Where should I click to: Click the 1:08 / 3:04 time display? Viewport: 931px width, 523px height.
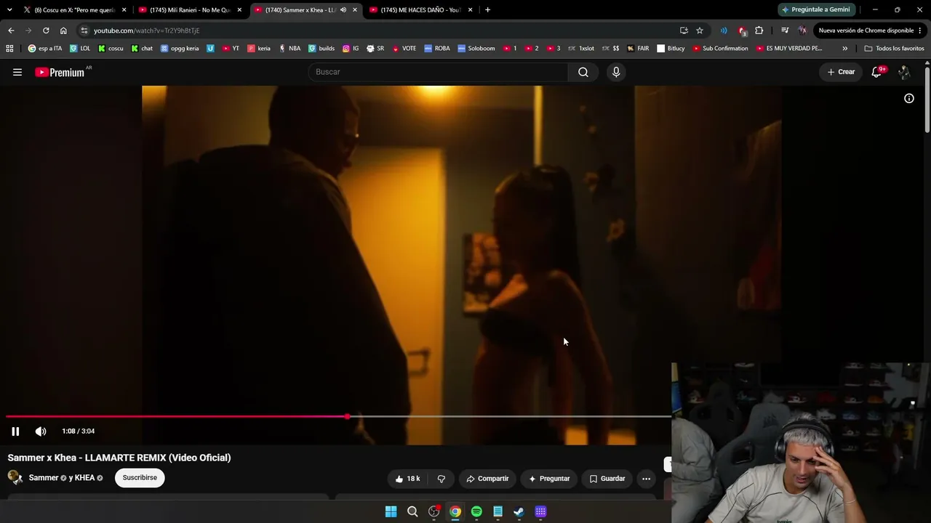point(79,431)
